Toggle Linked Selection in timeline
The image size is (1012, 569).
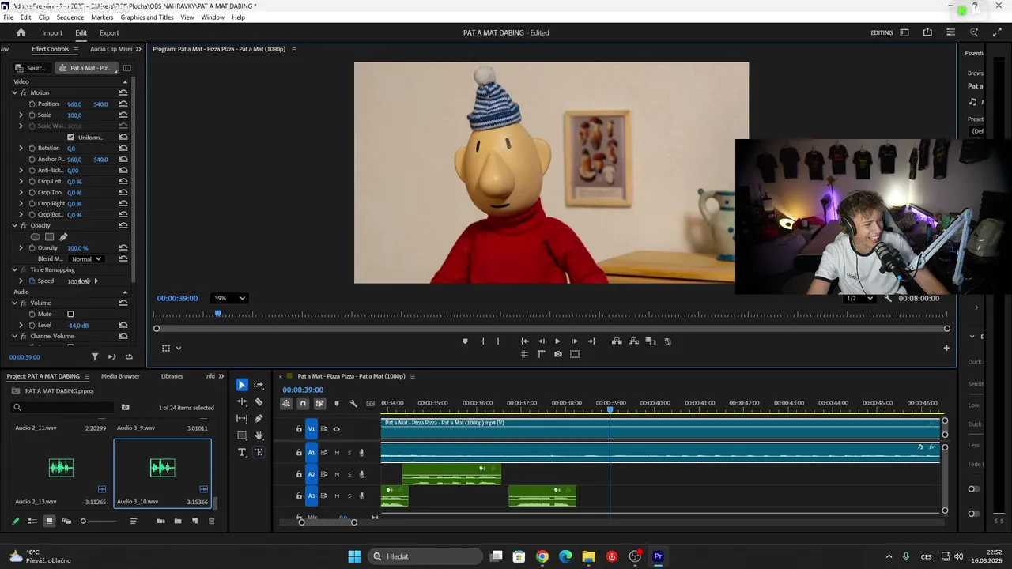point(319,404)
